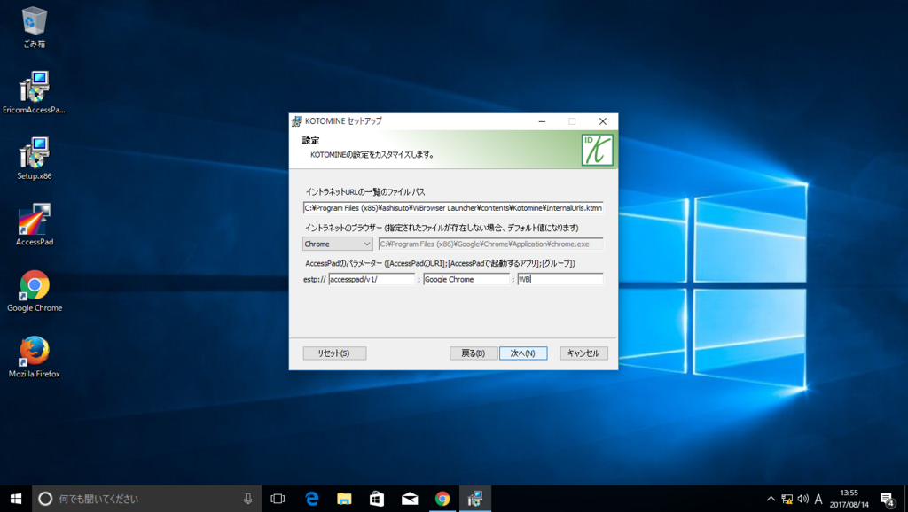Click the Cortana circle icon

pos(45,499)
